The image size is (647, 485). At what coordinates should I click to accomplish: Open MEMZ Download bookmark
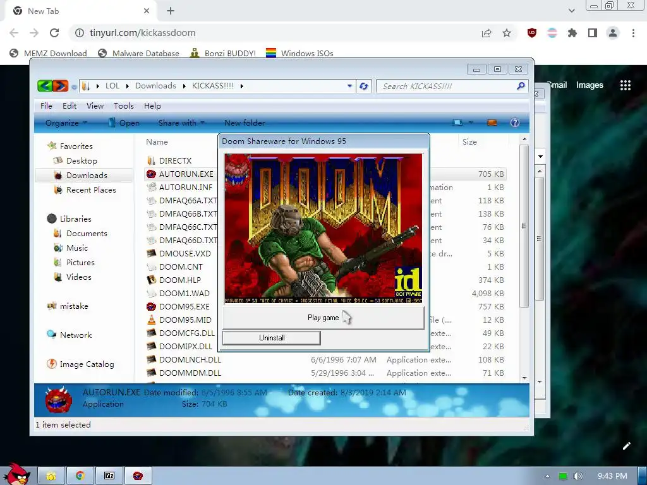tap(48, 53)
